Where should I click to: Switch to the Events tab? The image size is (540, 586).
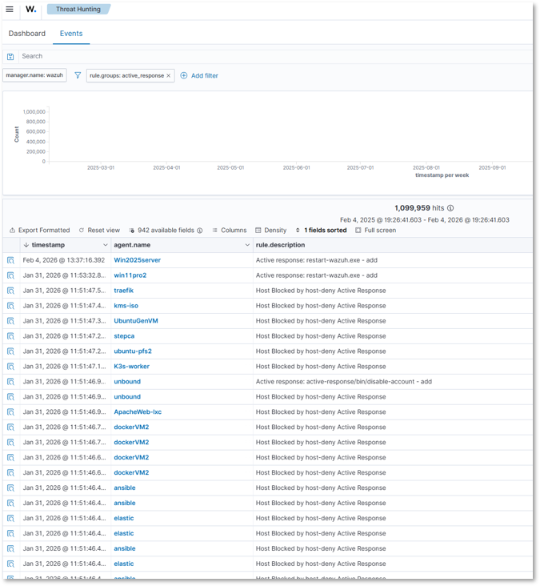pyautogui.click(x=71, y=34)
